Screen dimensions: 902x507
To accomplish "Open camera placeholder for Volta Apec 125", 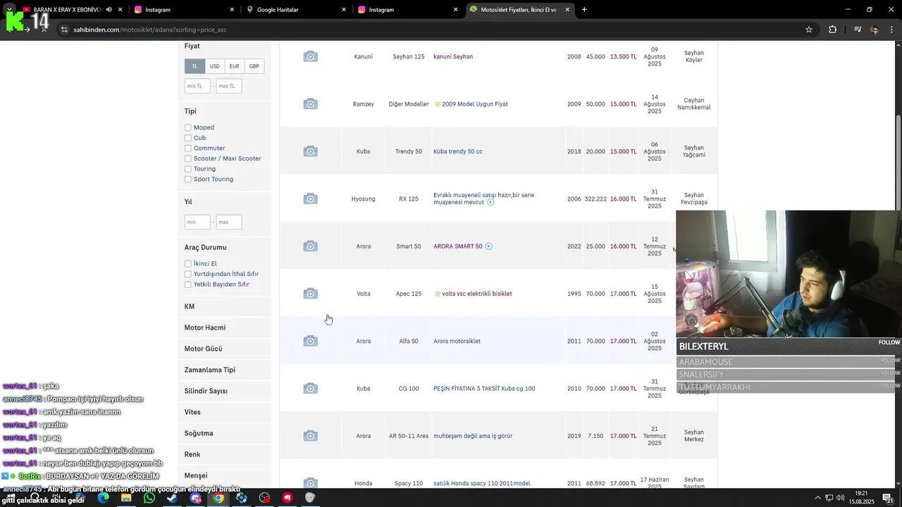I will pos(310,294).
